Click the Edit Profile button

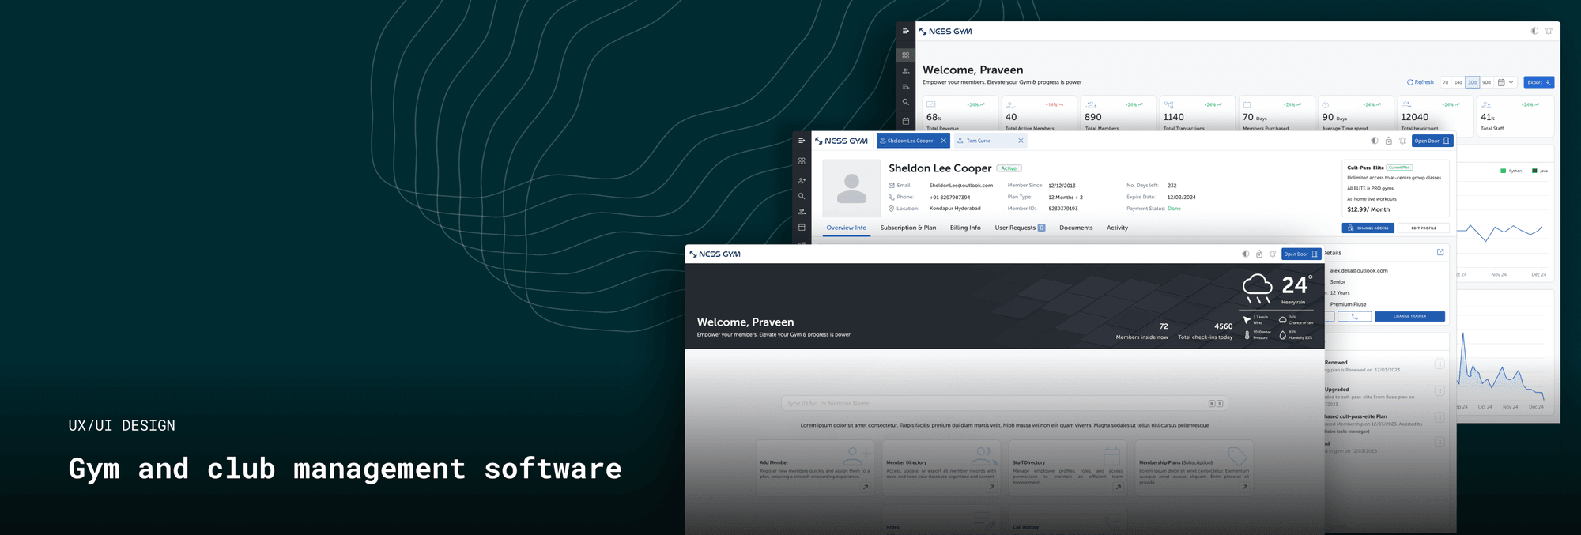tap(1424, 228)
